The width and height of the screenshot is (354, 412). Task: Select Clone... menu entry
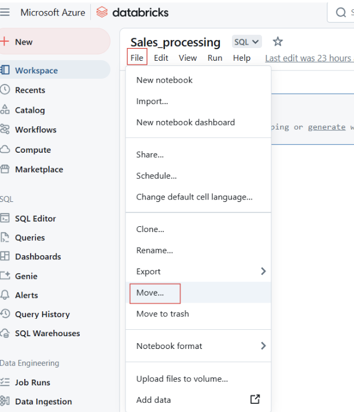point(198,229)
